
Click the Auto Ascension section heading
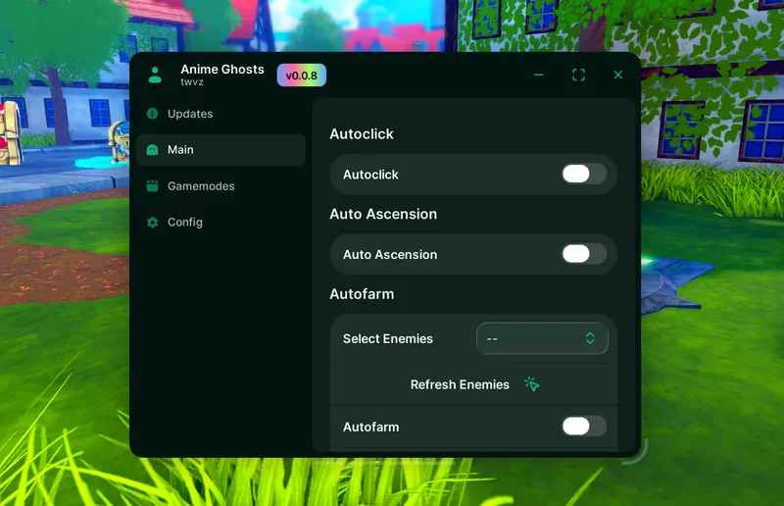383,214
